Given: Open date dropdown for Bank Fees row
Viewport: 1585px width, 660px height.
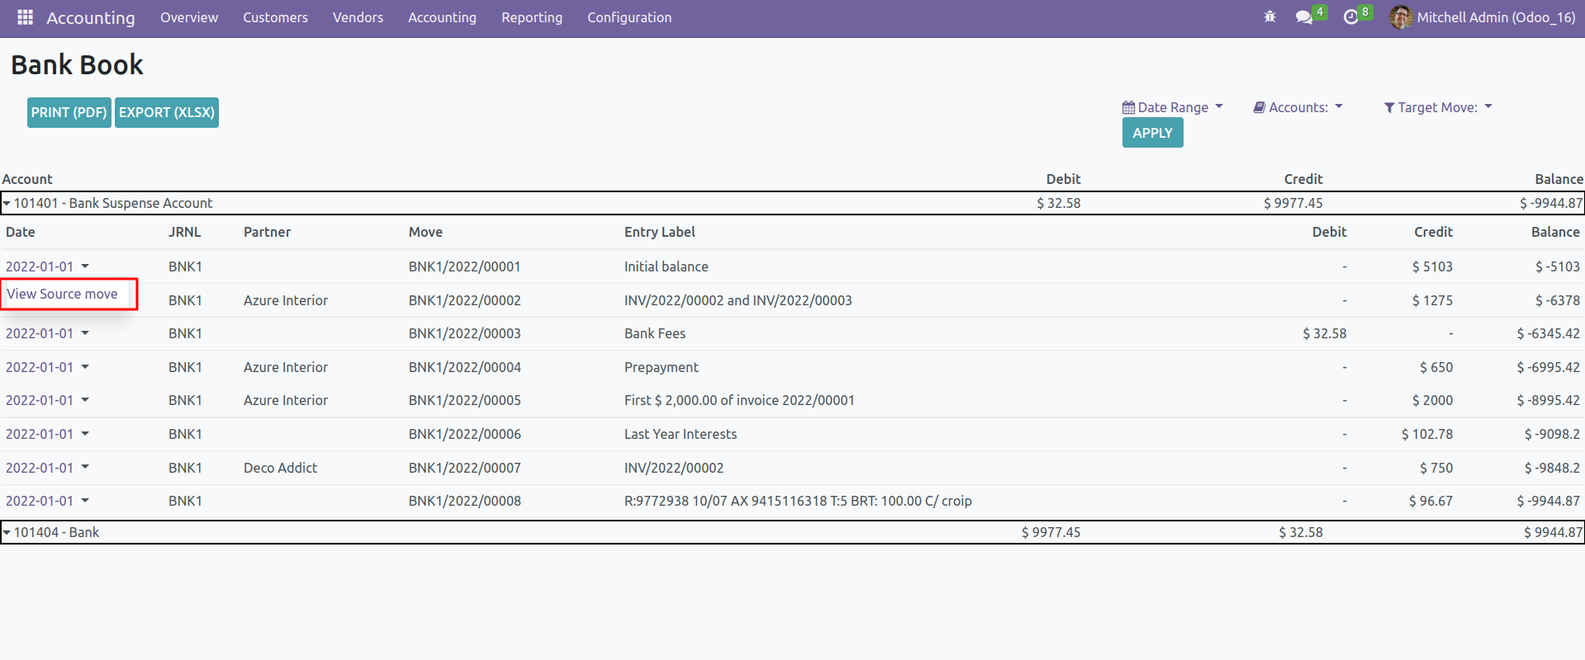Looking at the screenshot, I should pos(85,333).
